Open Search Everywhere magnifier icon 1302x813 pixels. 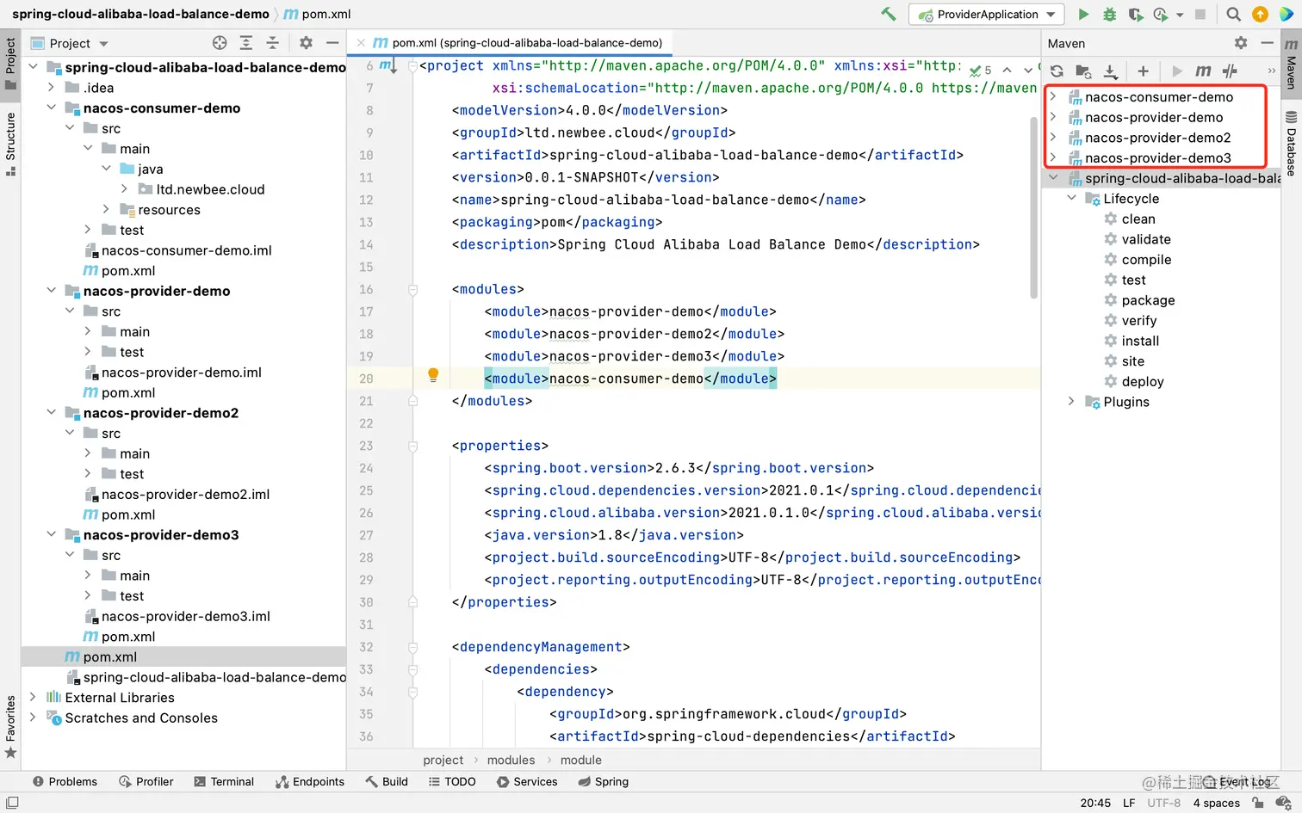1233,14
